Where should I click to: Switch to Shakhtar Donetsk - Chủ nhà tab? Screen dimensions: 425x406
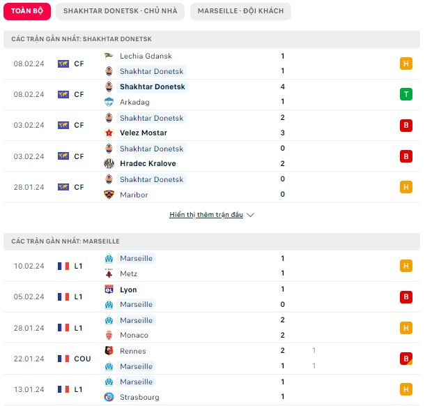[x=120, y=11]
